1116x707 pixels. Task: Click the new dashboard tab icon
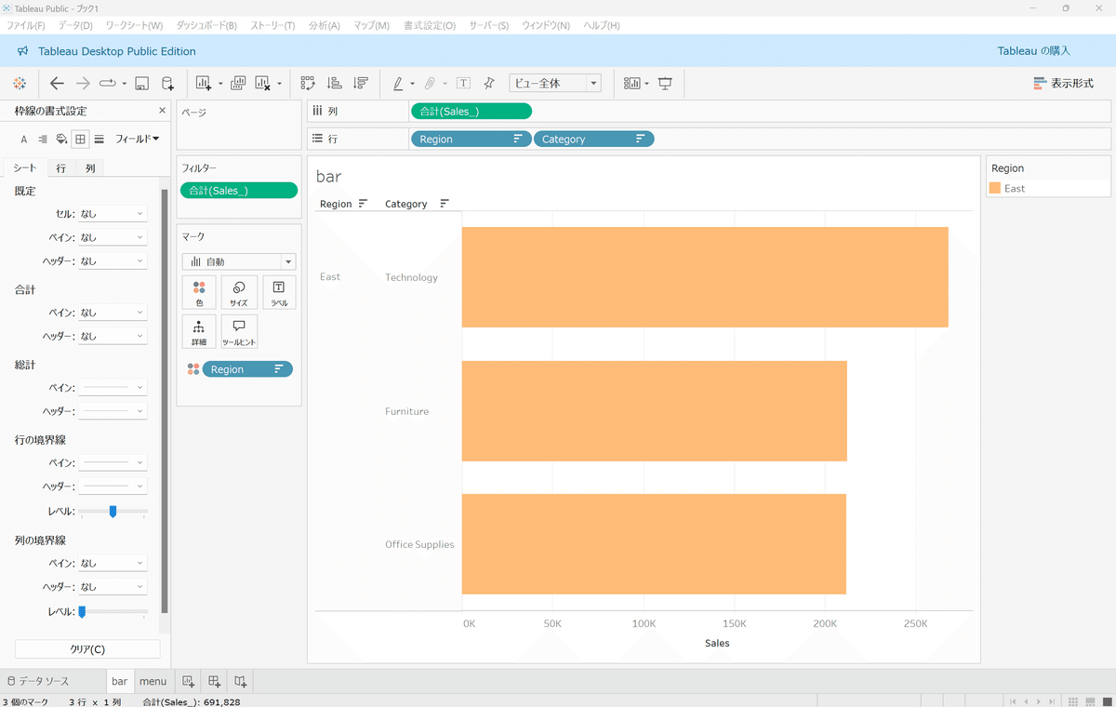pos(214,681)
